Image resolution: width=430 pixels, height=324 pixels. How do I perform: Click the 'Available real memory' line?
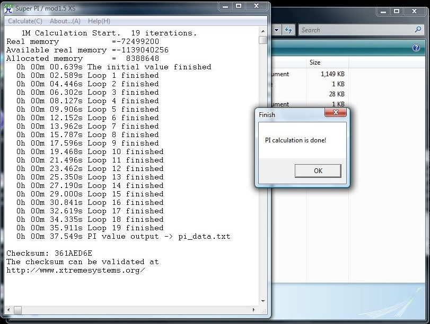[87, 50]
